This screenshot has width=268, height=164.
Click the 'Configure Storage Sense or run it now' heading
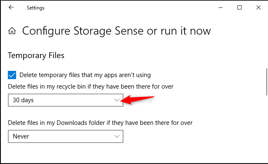(116, 31)
